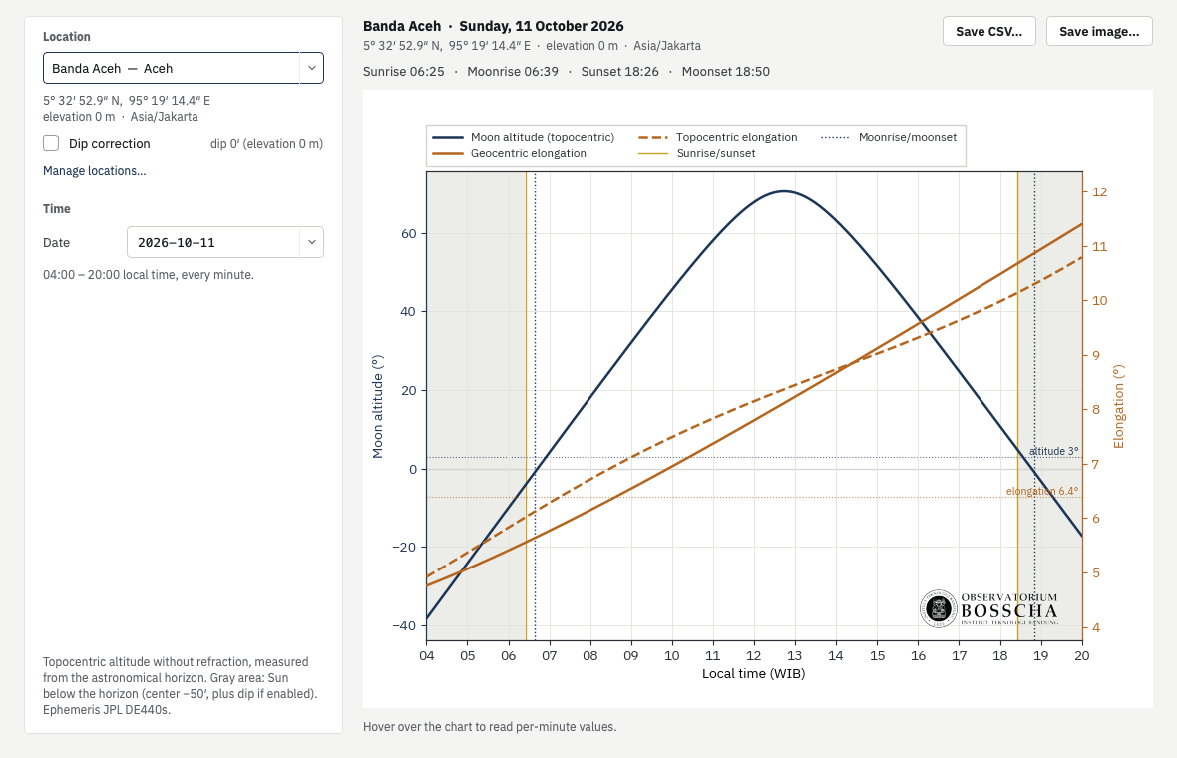Click the 'altitude 3°' threshold label

coord(1054,451)
